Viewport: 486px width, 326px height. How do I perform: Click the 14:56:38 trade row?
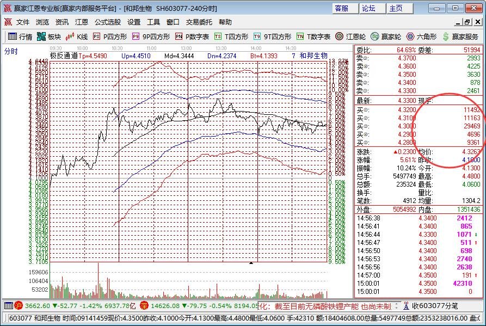pos(419,218)
